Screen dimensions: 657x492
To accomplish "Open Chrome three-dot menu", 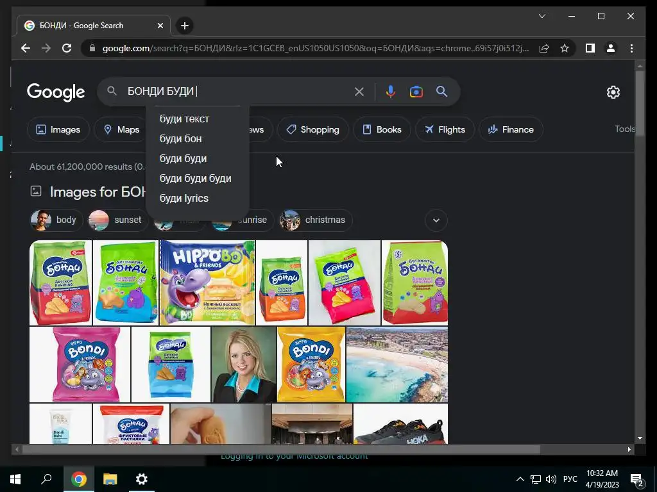I will [631, 48].
